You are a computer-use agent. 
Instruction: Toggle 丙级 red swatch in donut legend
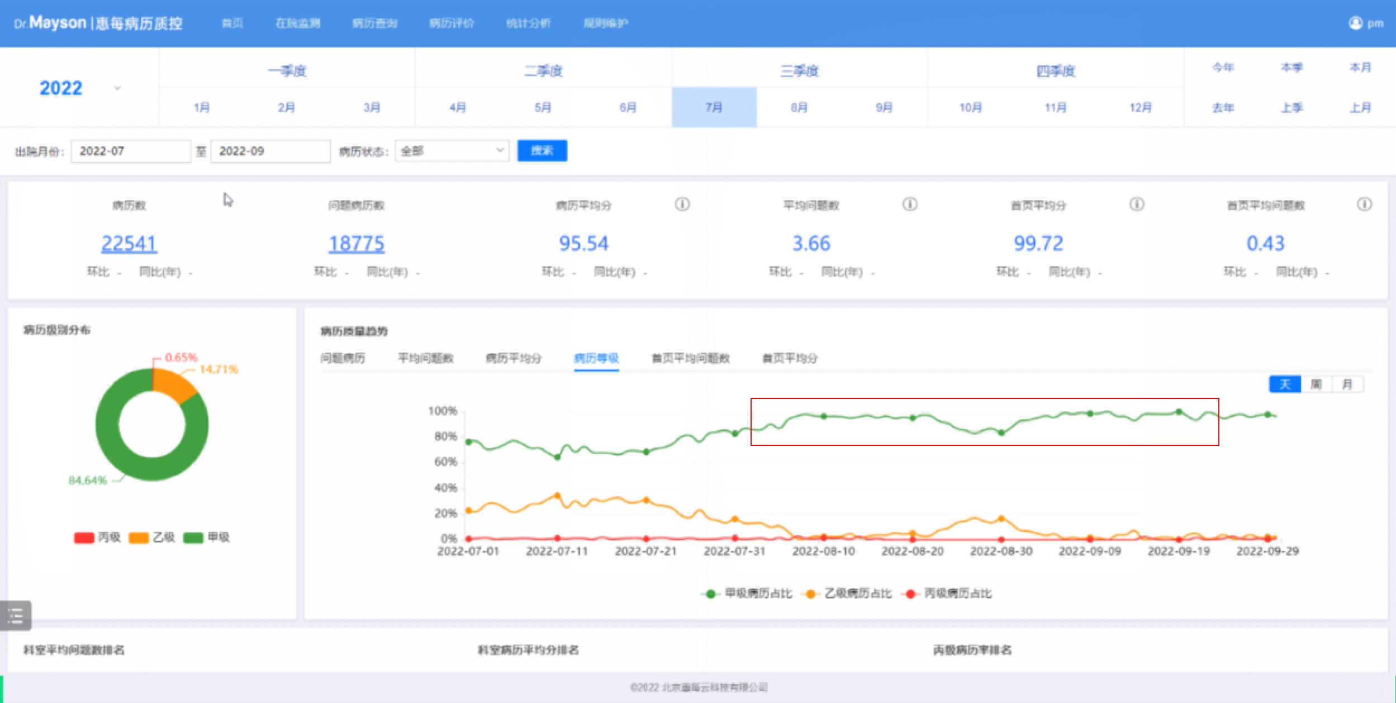(84, 538)
